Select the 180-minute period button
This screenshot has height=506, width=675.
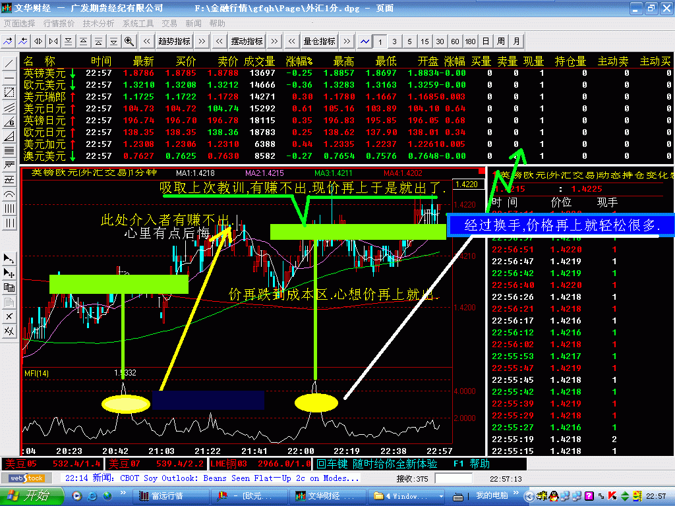470,42
